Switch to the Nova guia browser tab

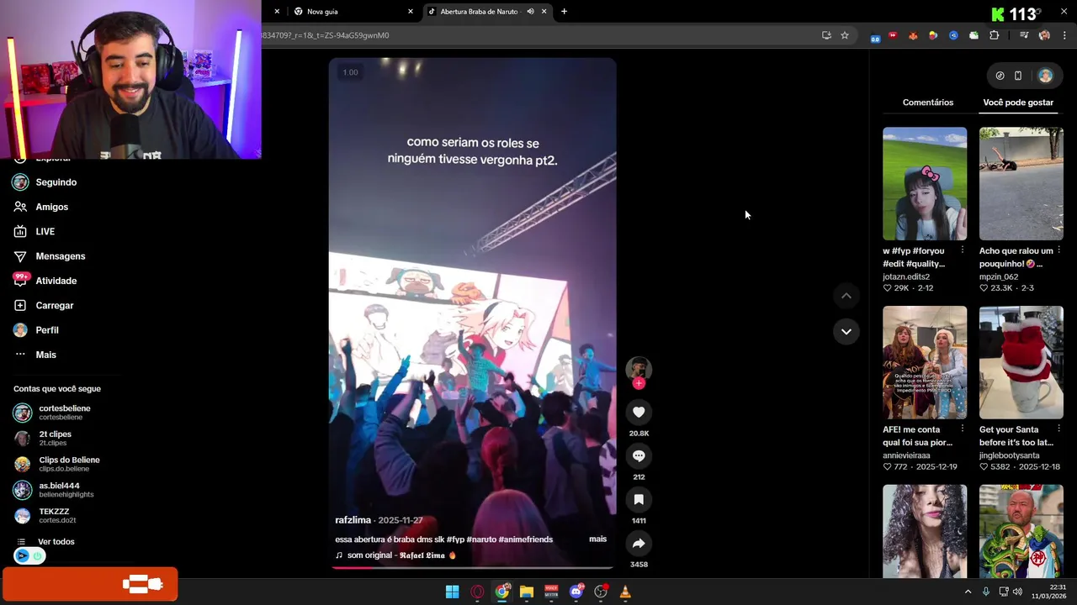[353, 12]
